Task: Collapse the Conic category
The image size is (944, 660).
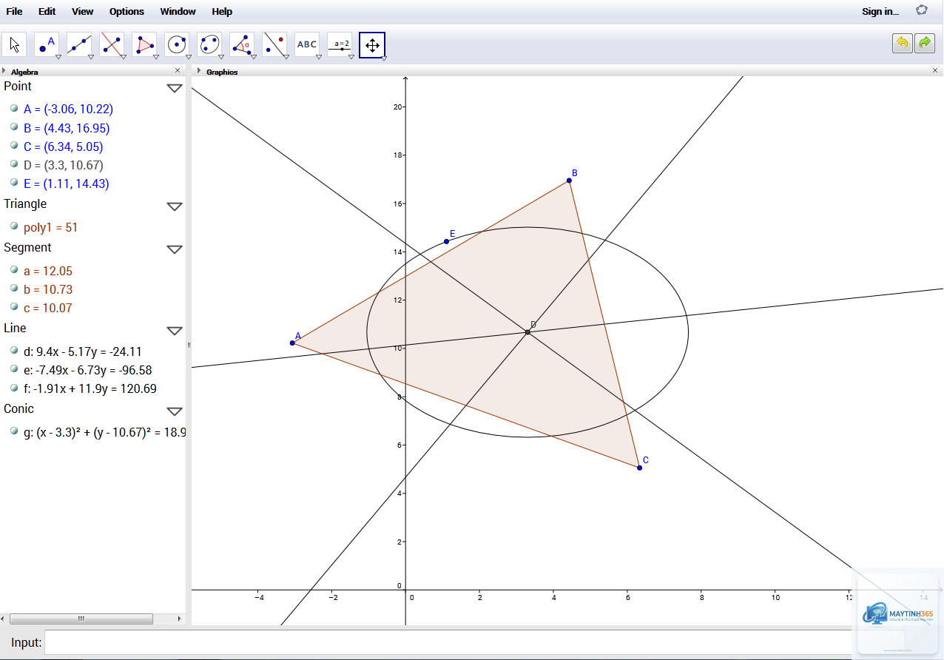Action: pyautogui.click(x=175, y=411)
